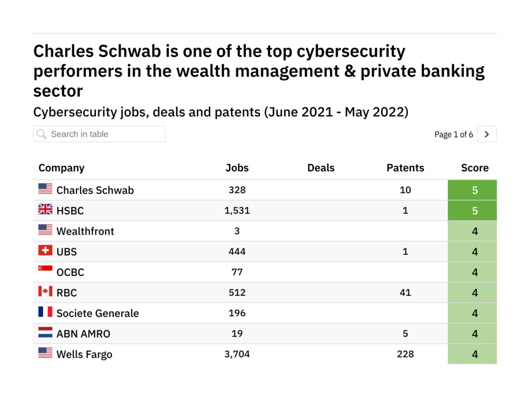Click the US flag beside Charles Schwab

click(46, 189)
